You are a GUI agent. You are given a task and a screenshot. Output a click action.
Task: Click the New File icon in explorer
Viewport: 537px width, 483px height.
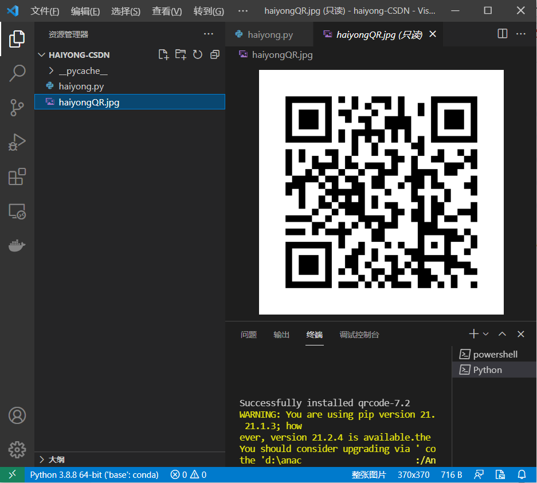click(164, 54)
